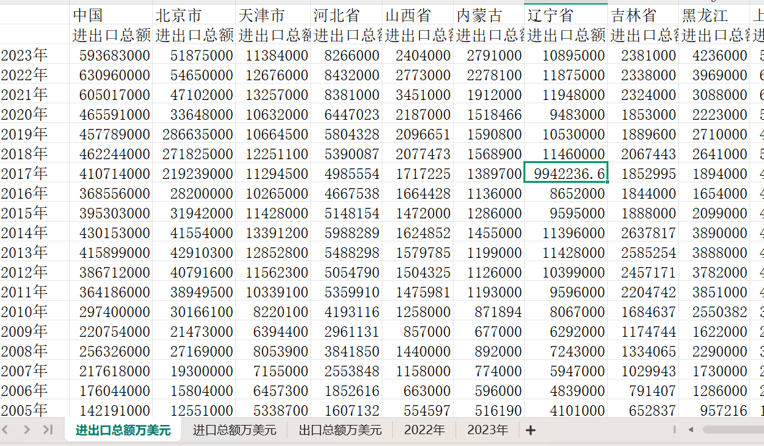Select cell with value 12852800
Image resolution: width=764 pixels, height=446 pixels.
pos(274,253)
